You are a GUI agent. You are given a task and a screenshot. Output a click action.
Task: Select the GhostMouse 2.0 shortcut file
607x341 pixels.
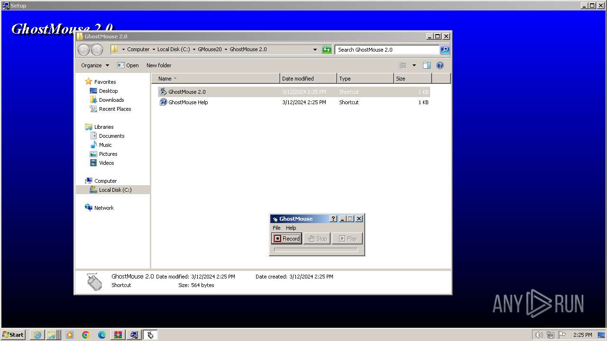click(x=294, y=92)
